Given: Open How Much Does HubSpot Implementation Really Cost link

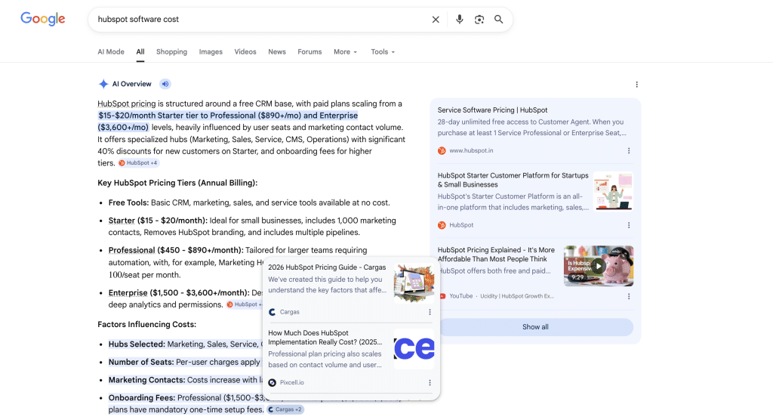Looking at the screenshot, I should [x=325, y=338].
